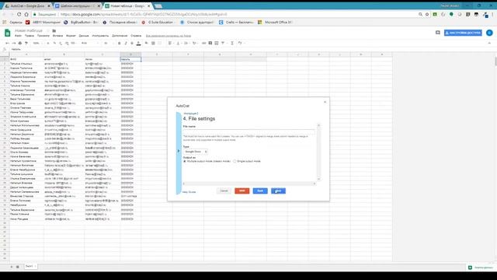Click the Undo icon in the Sheets toolbar

pos(7,44)
